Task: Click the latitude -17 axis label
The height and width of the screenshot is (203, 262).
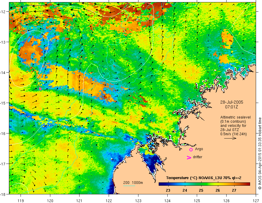Action: [3, 164]
